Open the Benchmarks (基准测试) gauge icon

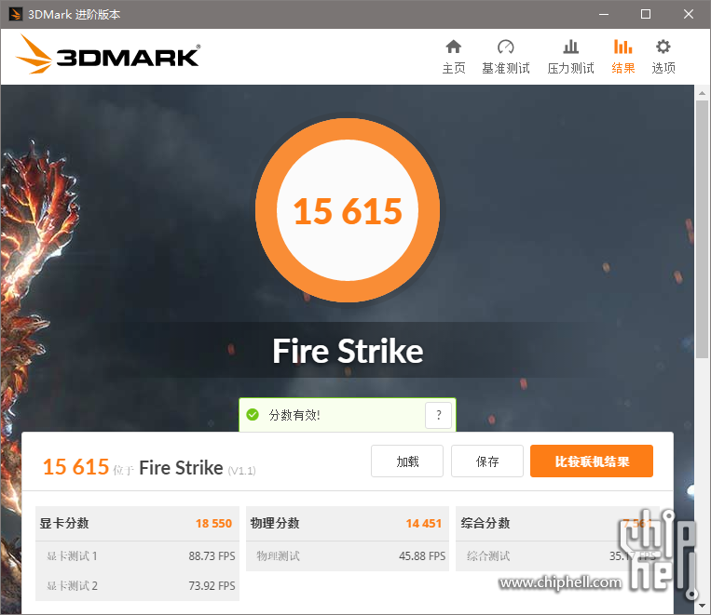tap(506, 47)
